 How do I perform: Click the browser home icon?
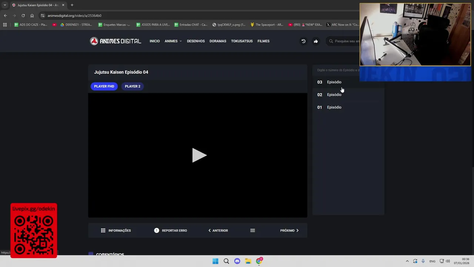tap(32, 16)
